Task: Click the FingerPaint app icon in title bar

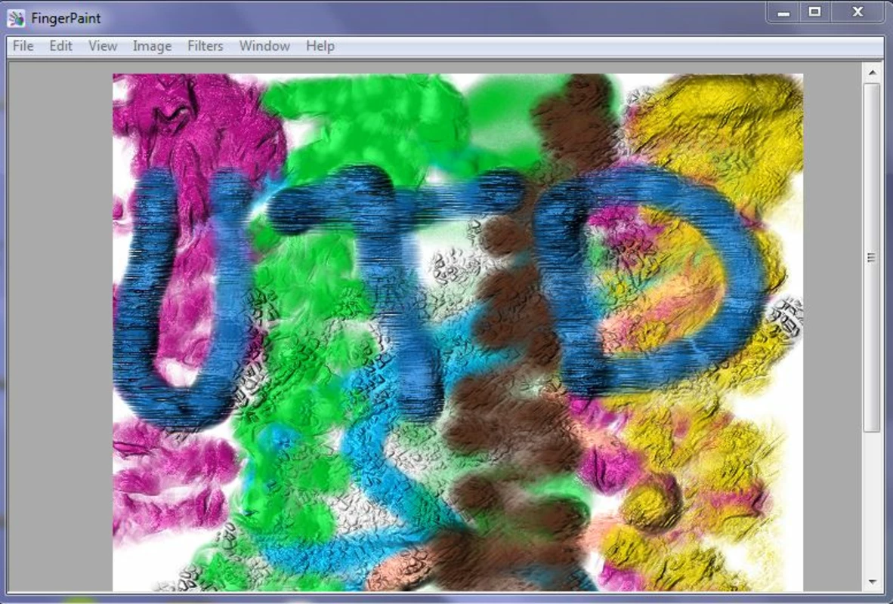Action: coord(16,18)
